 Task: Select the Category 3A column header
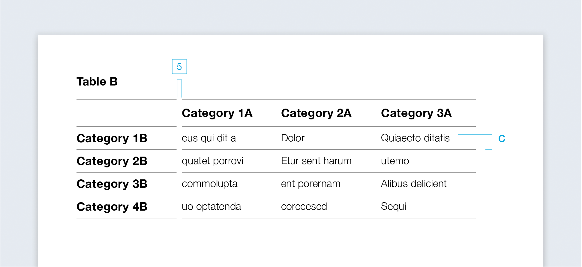tap(416, 113)
